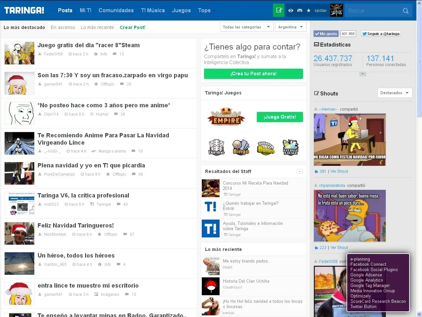
Task: Open T! Música in top navigation
Action: 153,10
